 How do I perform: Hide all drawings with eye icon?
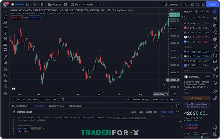(5, 86)
